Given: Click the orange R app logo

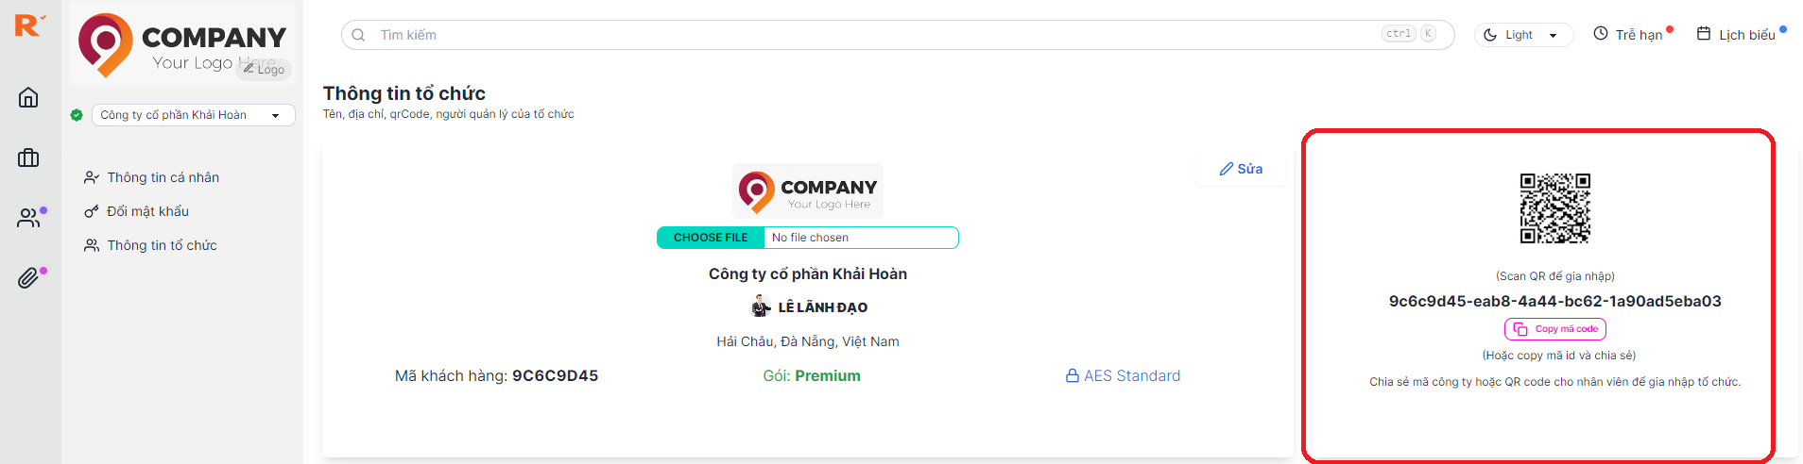Looking at the screenshot, I should [x=28, y=25].
